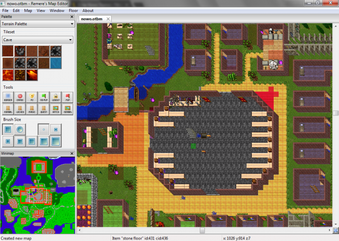This screenshot has height=241, width=339.
Task: Click the wooden bridge over the river
Action: click(x=121, y=99)
